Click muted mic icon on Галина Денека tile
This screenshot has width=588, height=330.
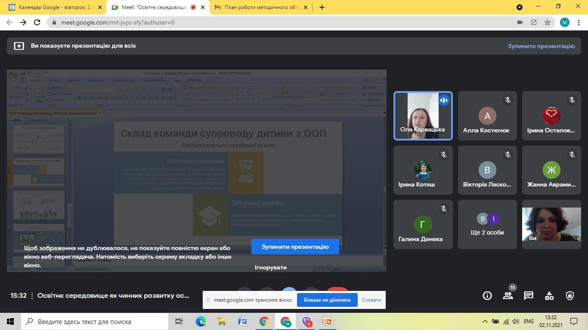pyautogui.click(x=444, y=209)
